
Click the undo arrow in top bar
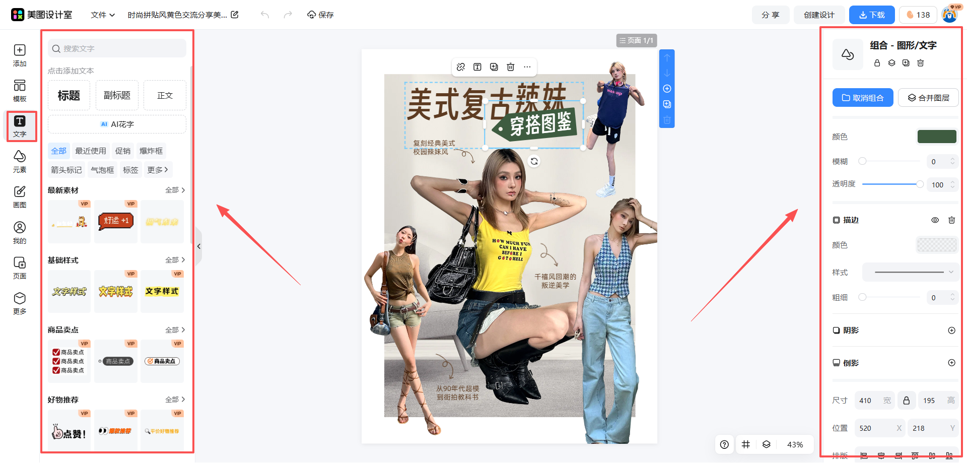pyautogui.click(x=265, y=15)
